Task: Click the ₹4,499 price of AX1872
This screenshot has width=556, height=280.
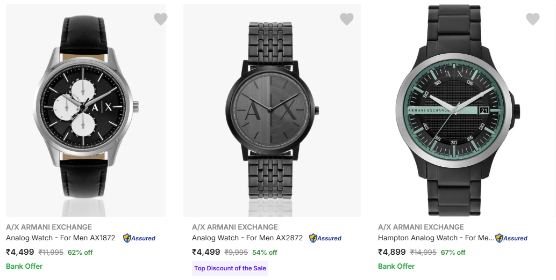Action: (20, 252)
